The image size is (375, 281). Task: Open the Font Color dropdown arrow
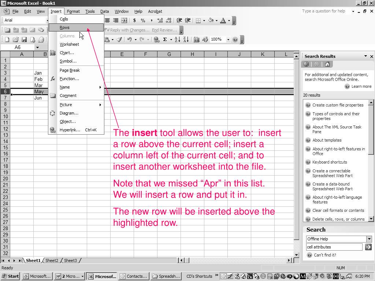pyautogui.click(x=229, y=20)
